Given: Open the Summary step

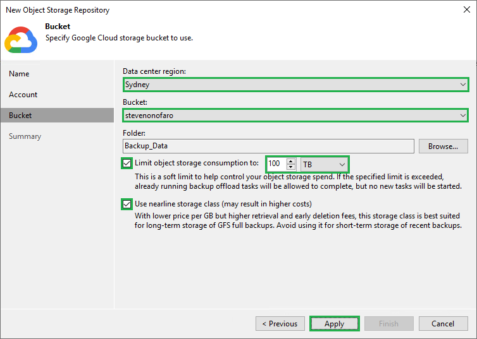Looking at the screenshot, I should click(x=25, y=136).
